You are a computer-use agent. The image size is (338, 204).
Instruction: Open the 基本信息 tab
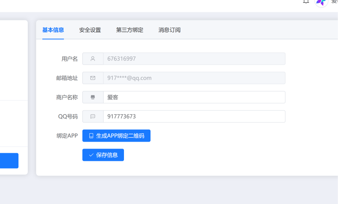point(53,30)
